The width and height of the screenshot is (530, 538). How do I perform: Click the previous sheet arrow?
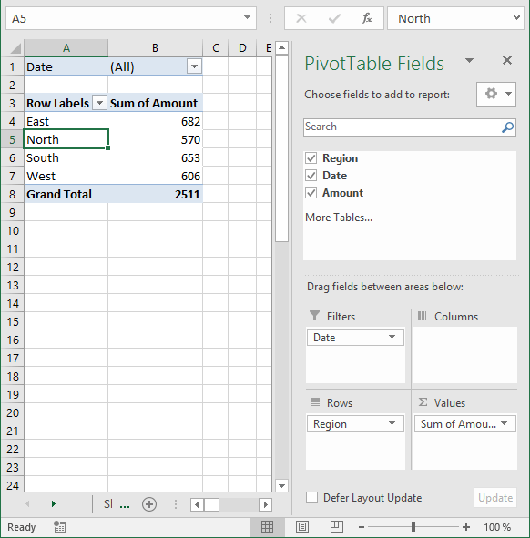tap(27, 503)
